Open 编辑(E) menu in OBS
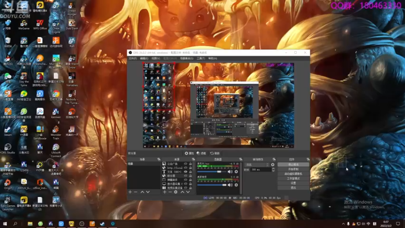The width and height of the screenshot is (405, 228). (x=144, y=58)
